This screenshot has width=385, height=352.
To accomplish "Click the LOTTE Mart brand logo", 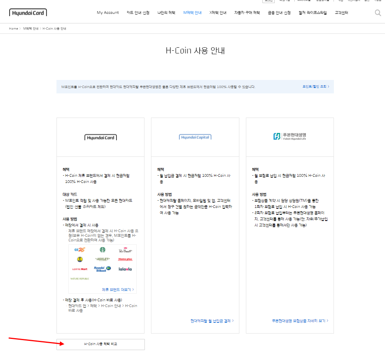I will (x=80, y=269).
